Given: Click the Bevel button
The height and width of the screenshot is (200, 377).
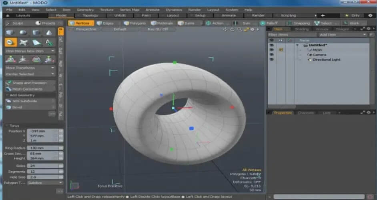Looking at the screenshot, I should 30,107.
